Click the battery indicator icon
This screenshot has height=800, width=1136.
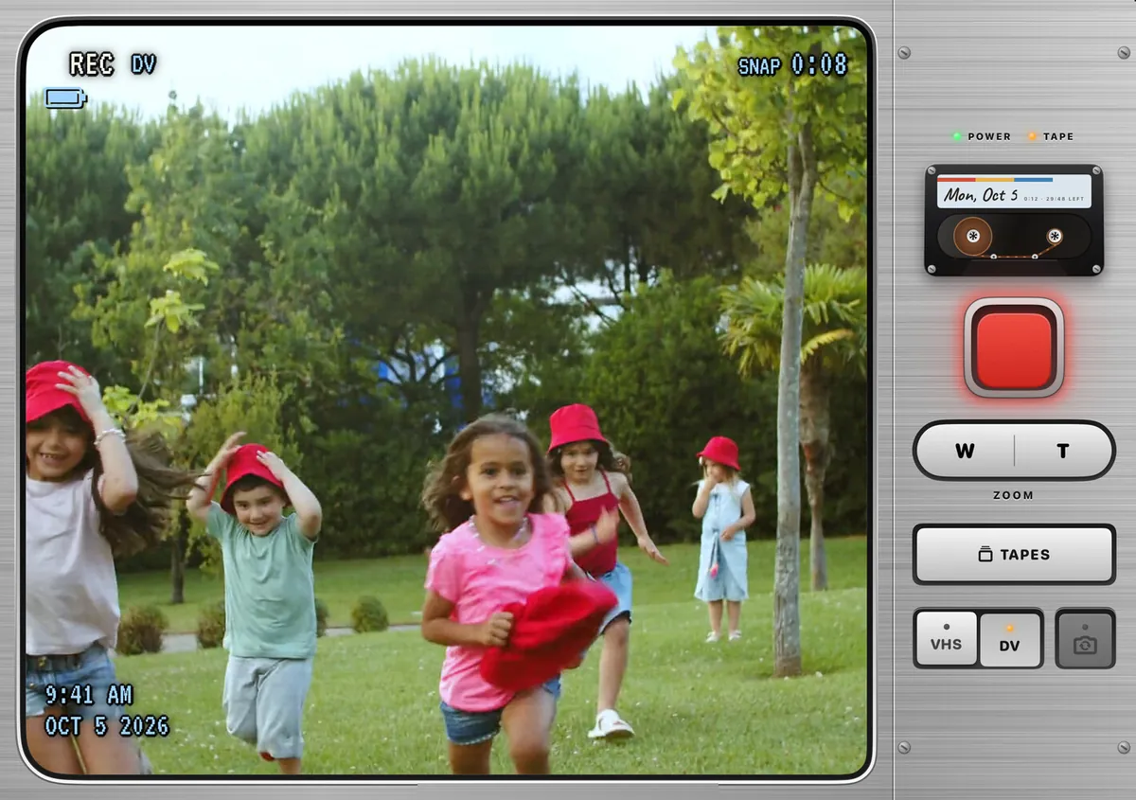[x=65, y=98]
